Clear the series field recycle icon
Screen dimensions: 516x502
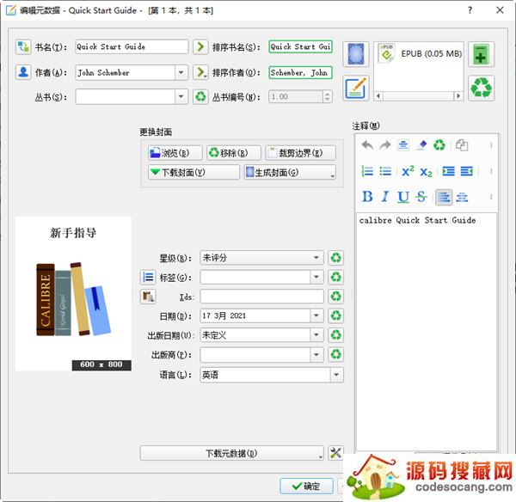coord(200,97)
